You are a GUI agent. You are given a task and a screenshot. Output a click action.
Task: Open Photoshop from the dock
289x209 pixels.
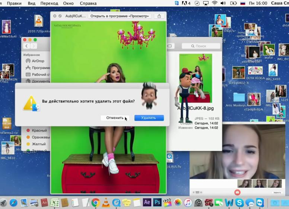(x=157, y=202)
